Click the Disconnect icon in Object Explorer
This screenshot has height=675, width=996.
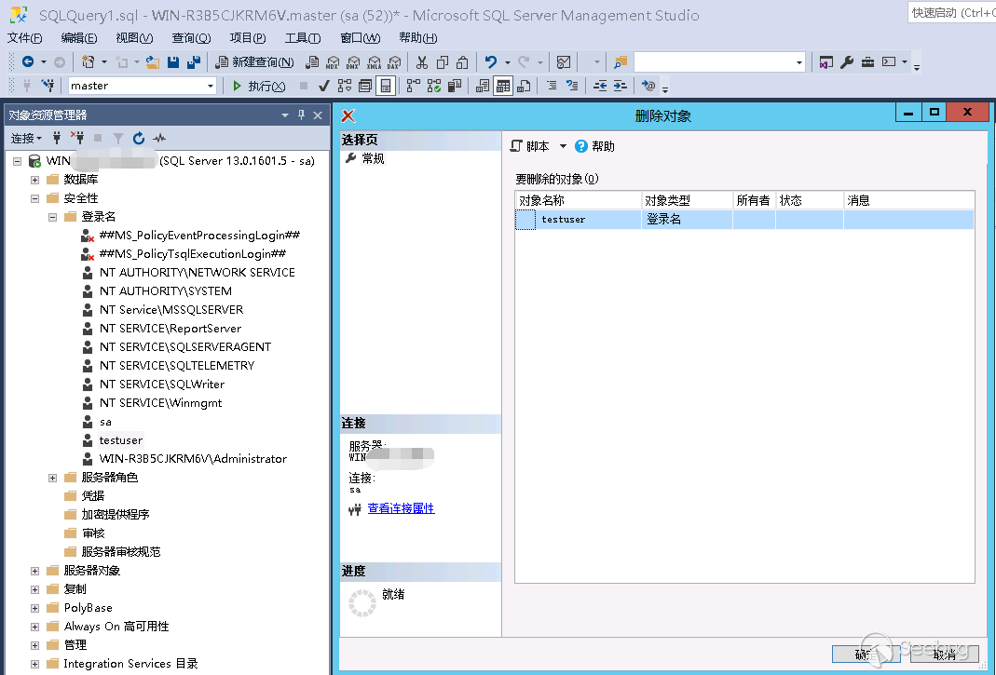coord(77,138)
